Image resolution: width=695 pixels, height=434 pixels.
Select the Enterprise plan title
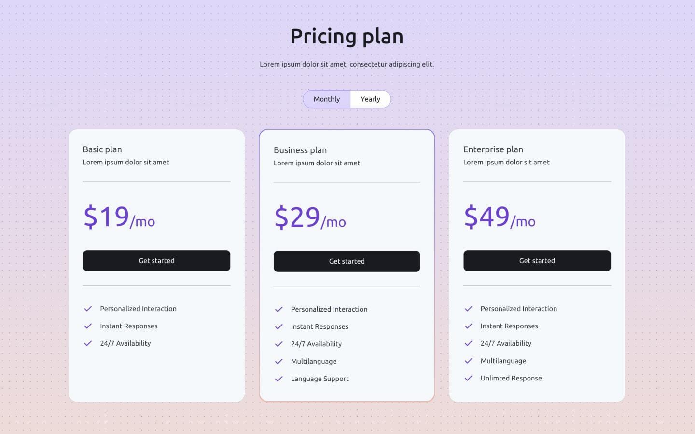(493, 149)
